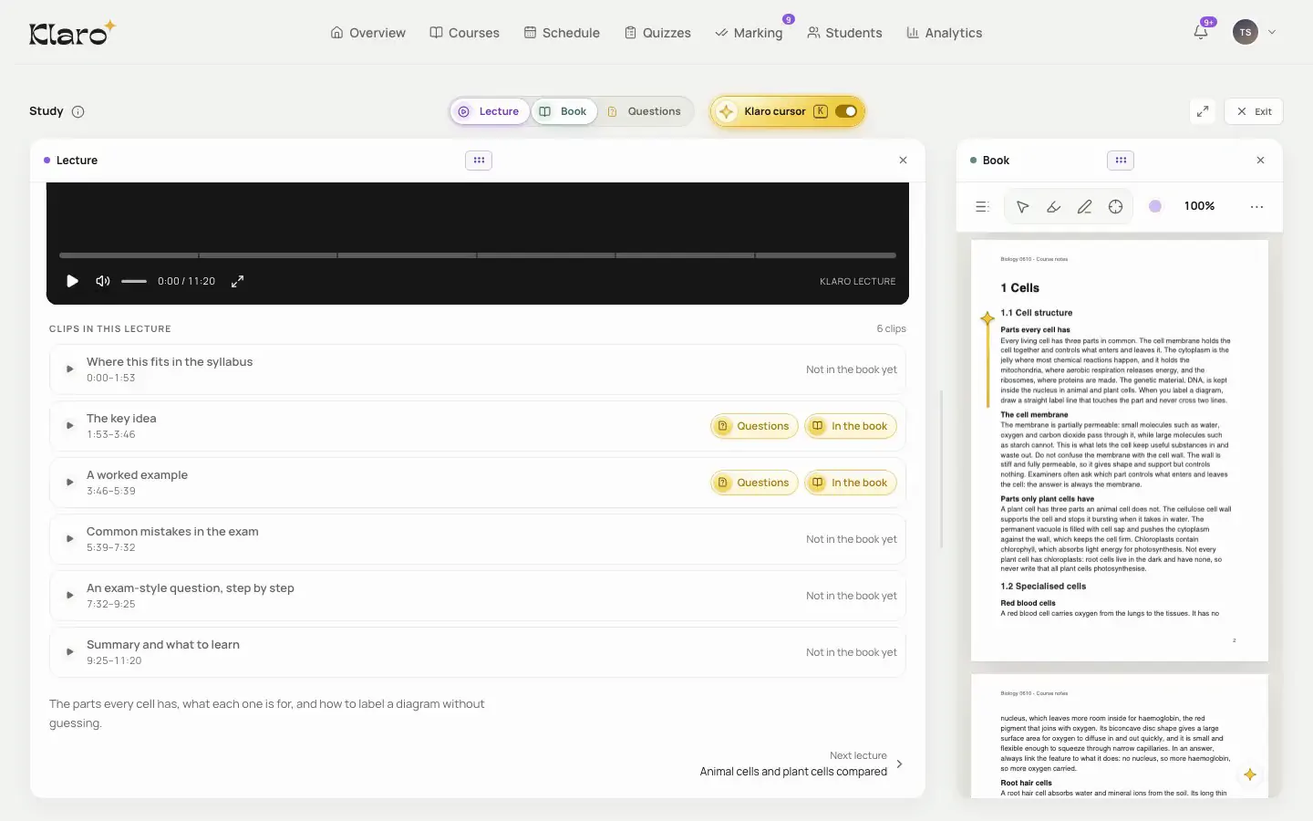Open Questions for A worked example

[754, 483]
